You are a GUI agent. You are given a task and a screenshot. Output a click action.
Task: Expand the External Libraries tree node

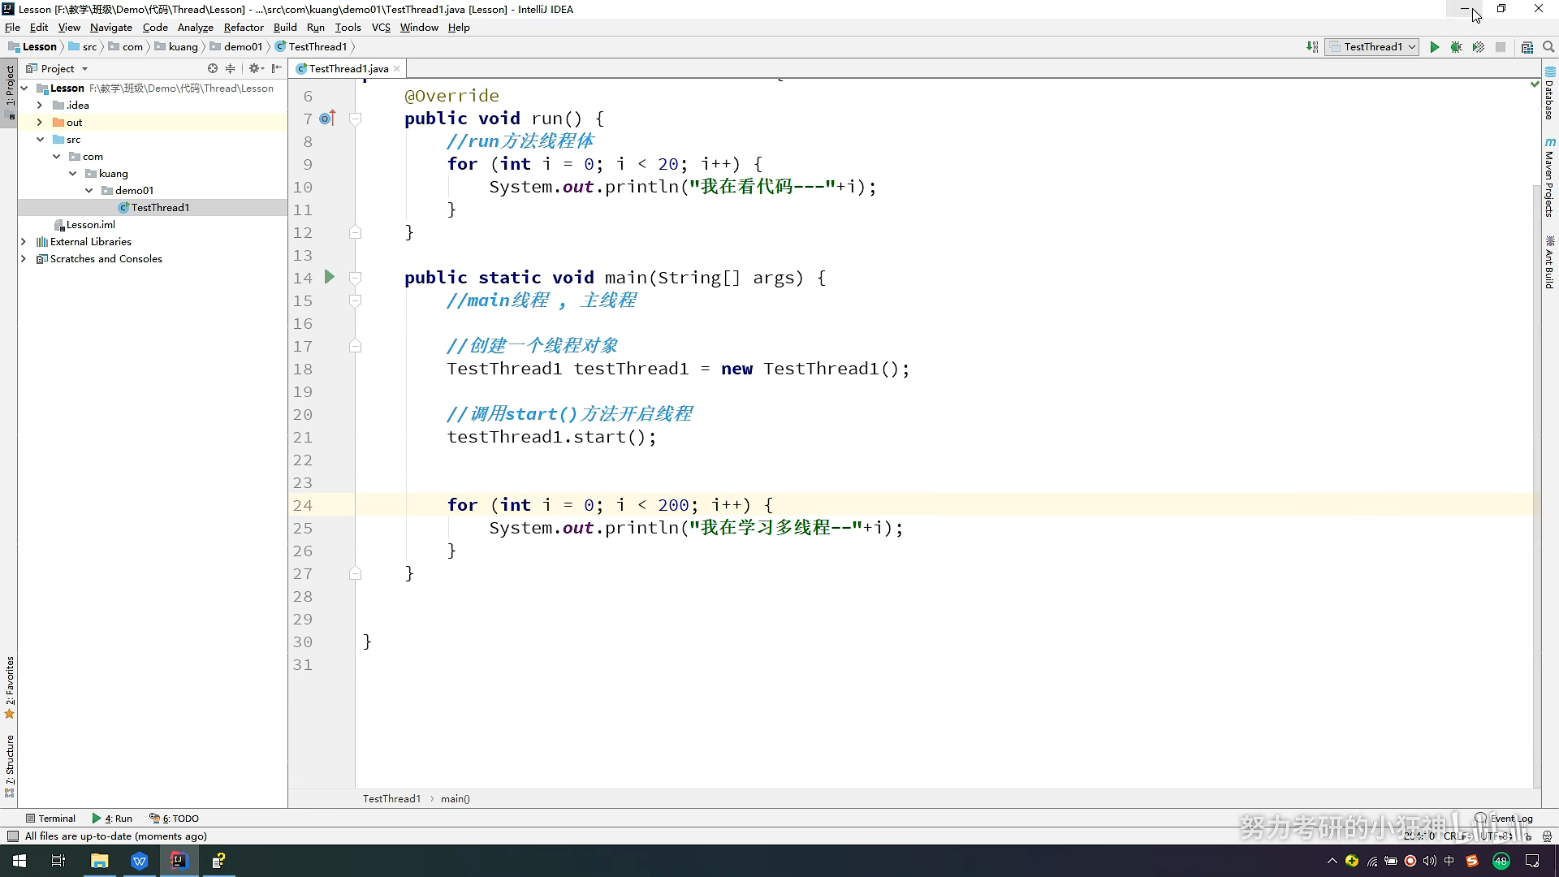tap(24, 242)
